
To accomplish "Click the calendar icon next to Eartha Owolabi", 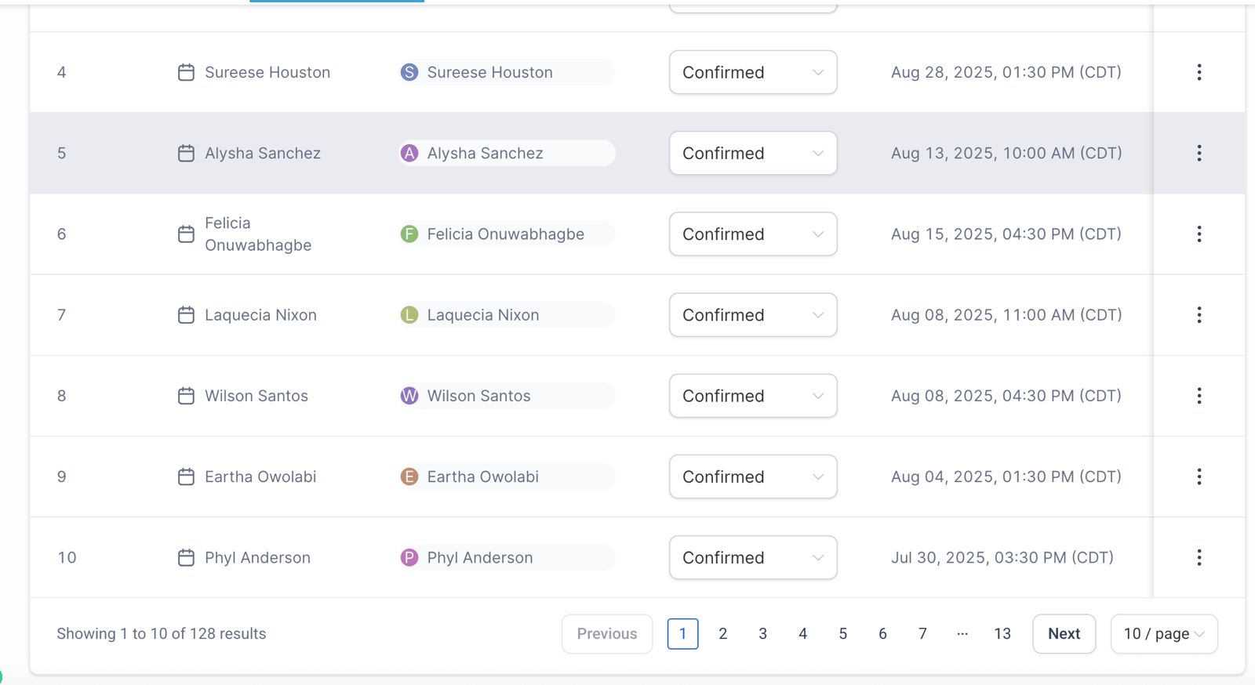I will pyautogui.click(x=186, y=477).
